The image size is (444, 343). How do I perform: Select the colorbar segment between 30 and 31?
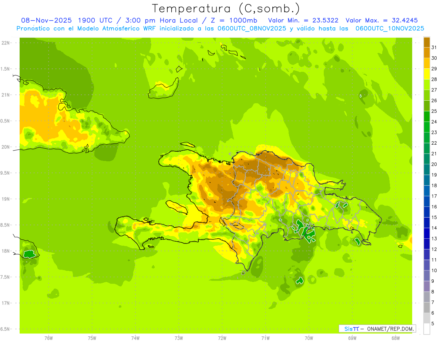(427, 53)
